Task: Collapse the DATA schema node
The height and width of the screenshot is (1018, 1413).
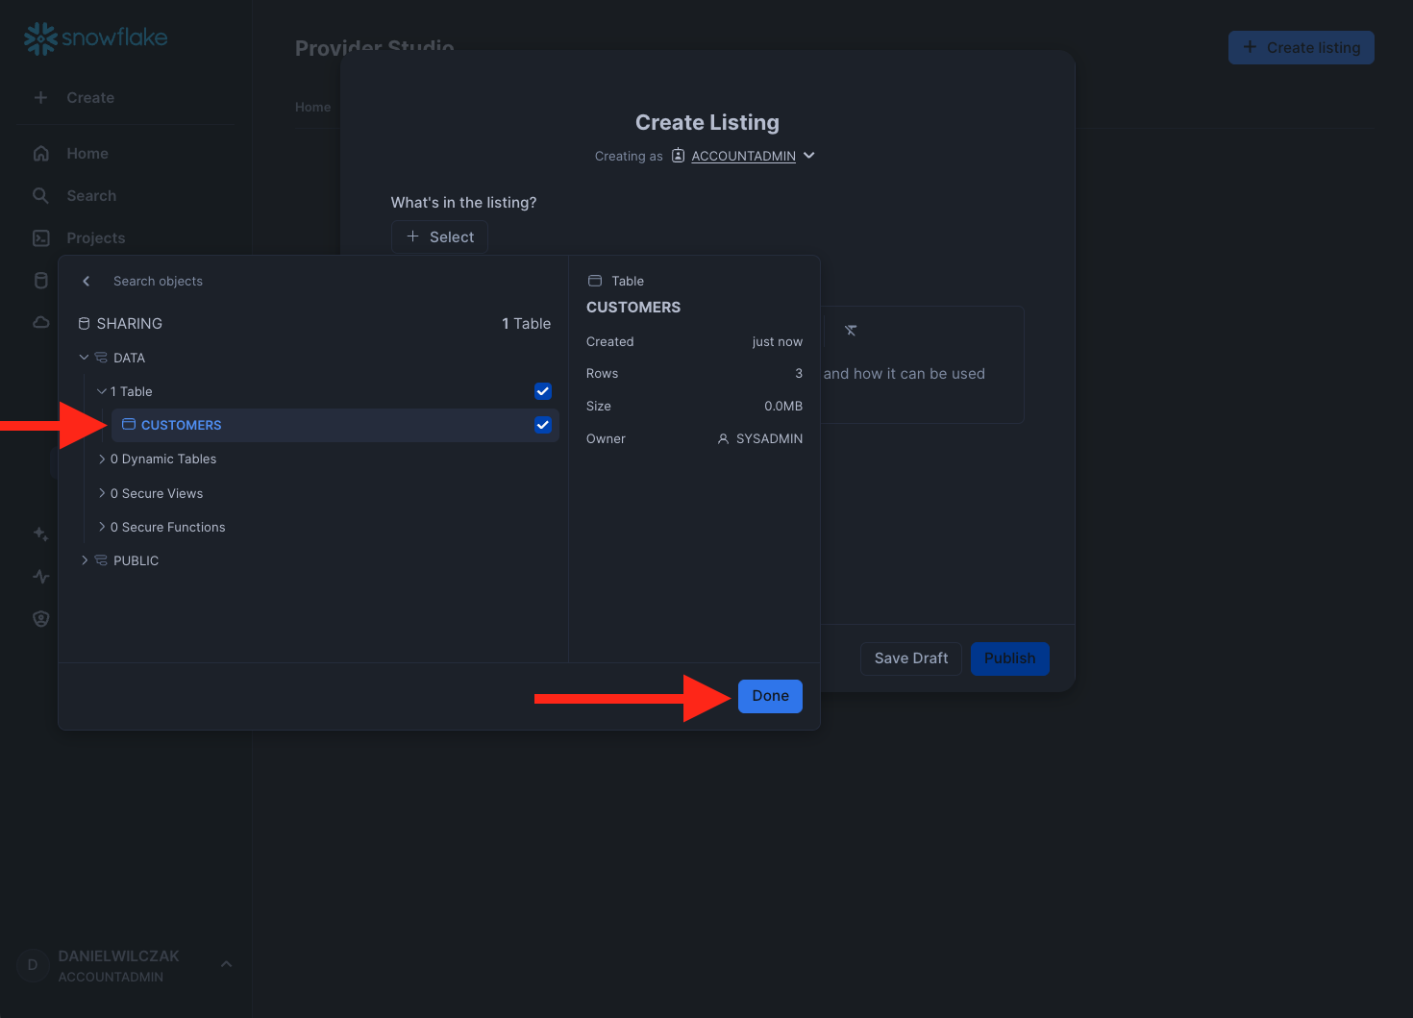Action: (x=84, y=358)
